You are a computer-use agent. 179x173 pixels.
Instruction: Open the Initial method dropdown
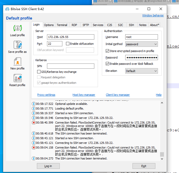[x=142, y=44]
